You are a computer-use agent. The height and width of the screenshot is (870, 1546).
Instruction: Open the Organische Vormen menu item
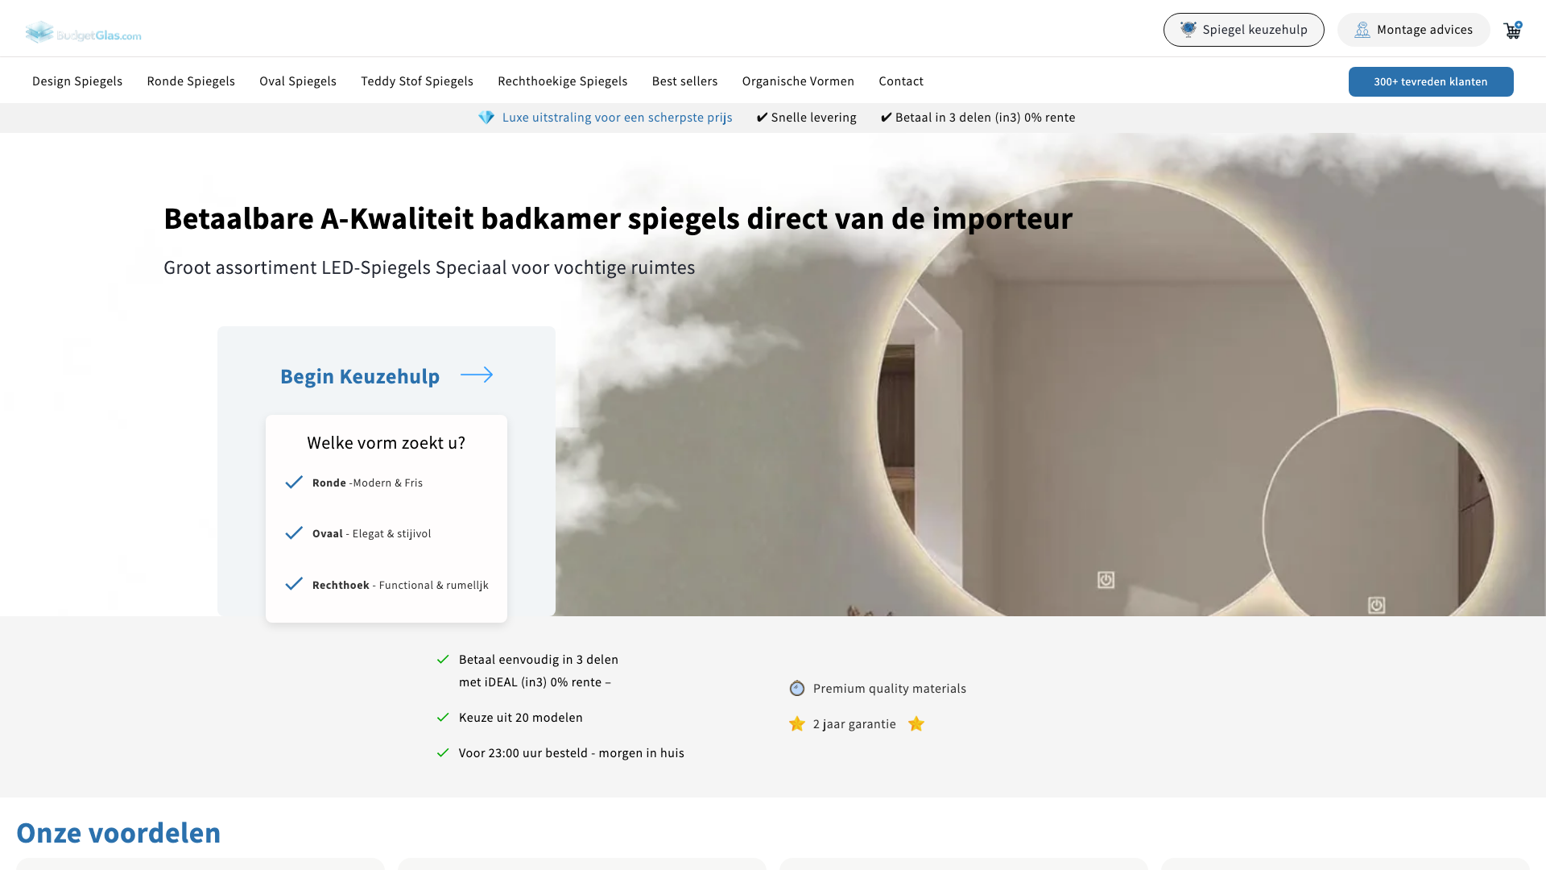(798, 81)
